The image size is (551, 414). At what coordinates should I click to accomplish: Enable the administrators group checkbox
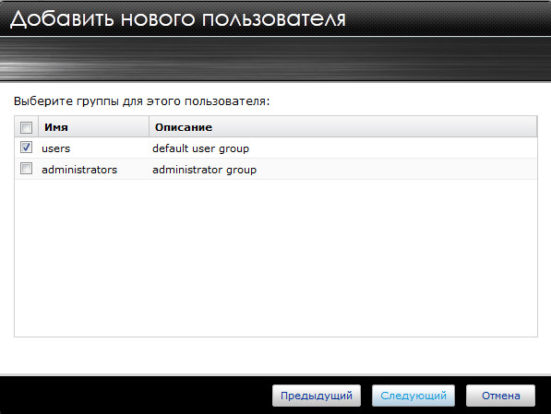pos(26,168)
